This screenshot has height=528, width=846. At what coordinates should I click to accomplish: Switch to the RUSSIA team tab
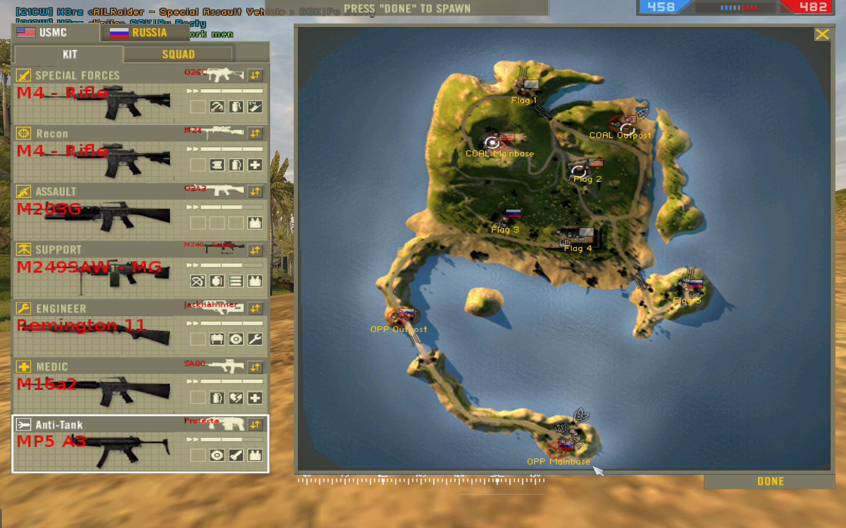145,32
